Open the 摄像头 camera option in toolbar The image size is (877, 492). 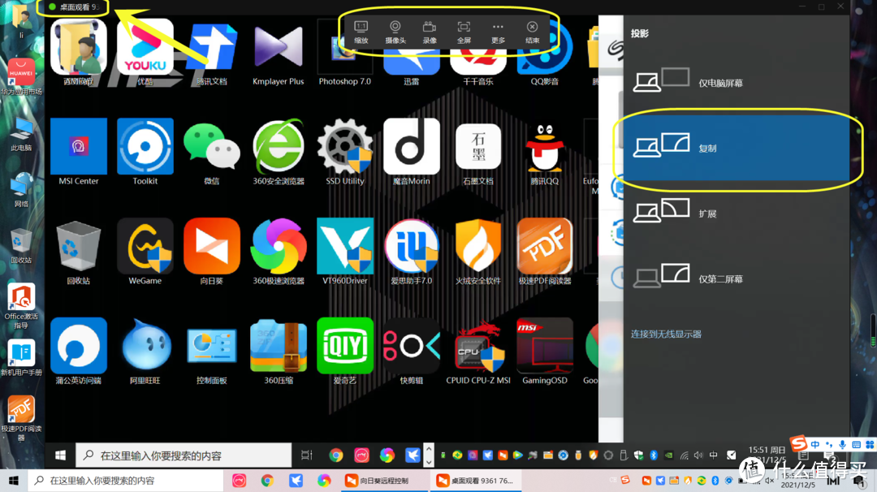[x=395, y=32]
